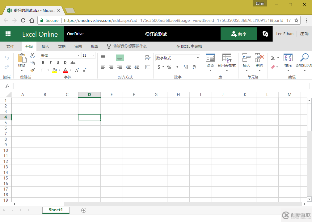Expand fill color dropdown arrow
Image resolution: width=312 pixels, height=222 pixels.
coord(59,70)
